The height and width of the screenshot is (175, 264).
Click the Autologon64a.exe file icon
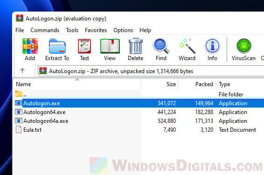19,121
